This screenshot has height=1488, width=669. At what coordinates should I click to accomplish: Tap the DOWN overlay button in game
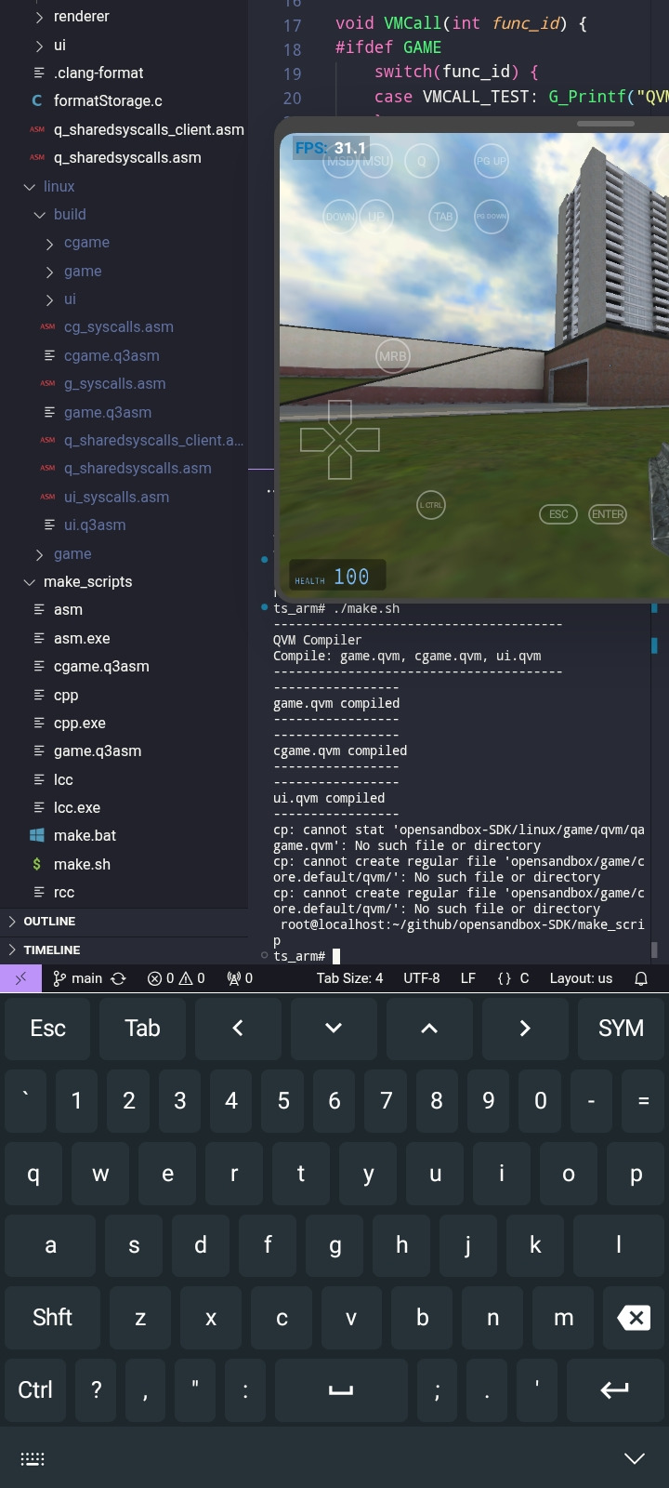point(339,216)
